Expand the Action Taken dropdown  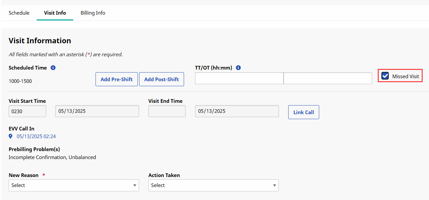(x=213, y=185)
